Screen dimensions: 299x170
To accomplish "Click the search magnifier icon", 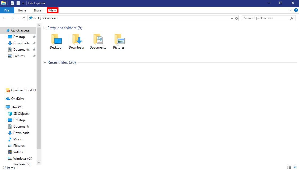I will pyautogui.click(x=292, y=18).
